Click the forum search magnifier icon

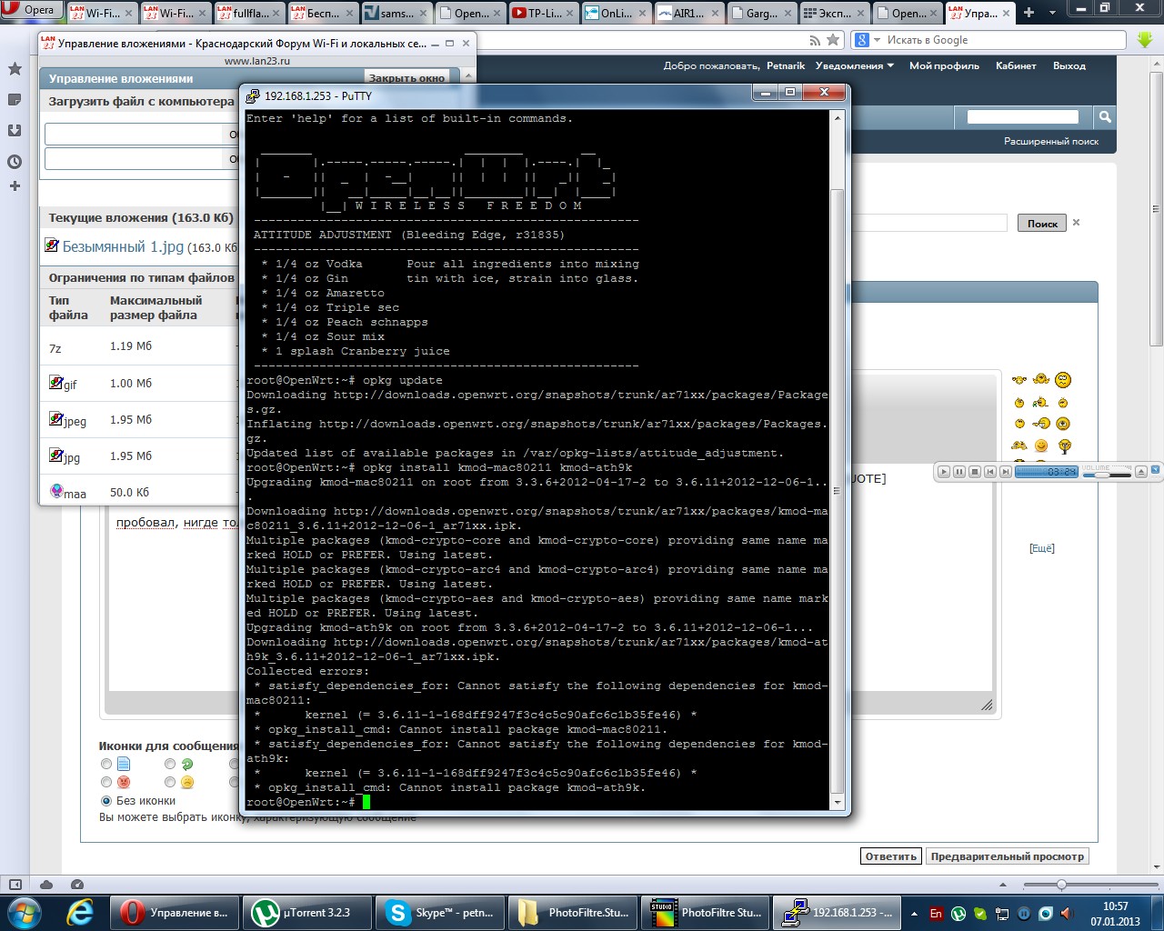point(1105,116)
